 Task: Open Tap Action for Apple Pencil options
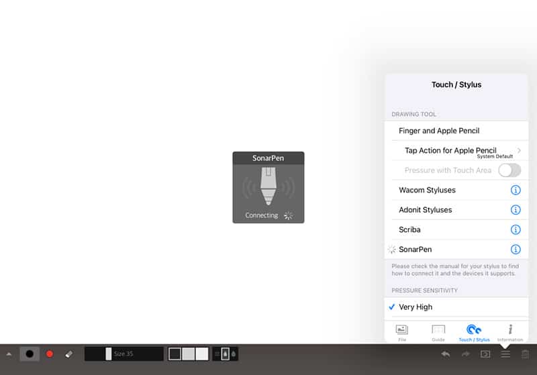pyautogui.click(x=456, y=151)
